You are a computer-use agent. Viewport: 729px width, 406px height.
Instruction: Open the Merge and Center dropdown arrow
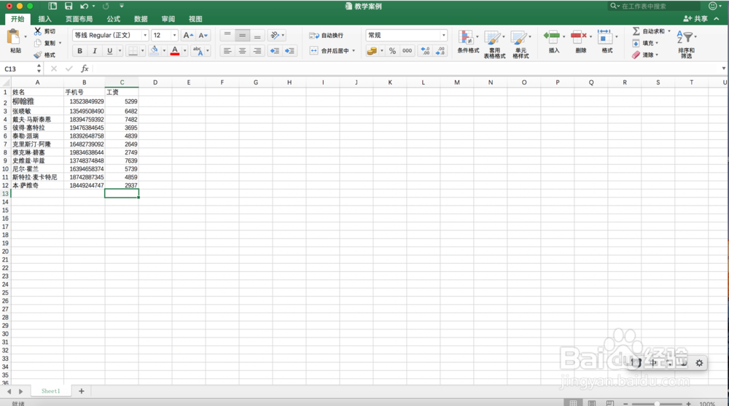click(354, 51)
